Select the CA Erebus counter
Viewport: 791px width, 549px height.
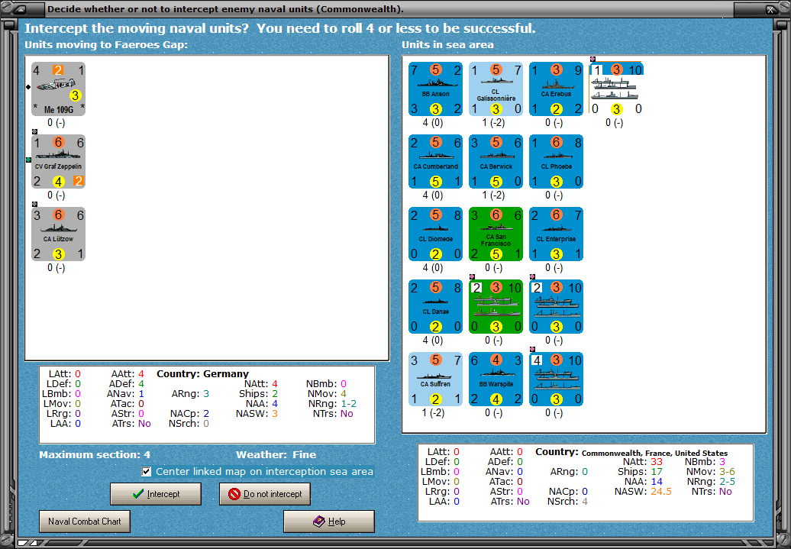pos(557,89)
